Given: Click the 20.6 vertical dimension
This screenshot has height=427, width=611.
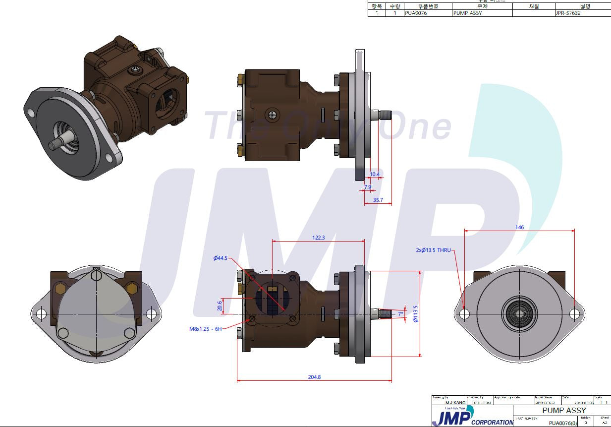Looking at the screenshot, I should click(220, 306).
